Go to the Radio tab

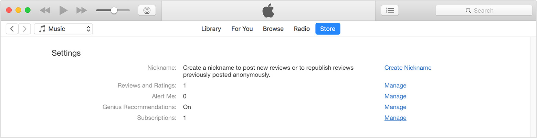tap(302, 29)
